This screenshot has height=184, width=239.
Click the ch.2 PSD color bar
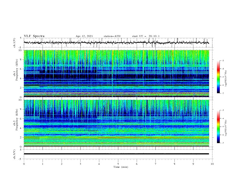[x=218, y=127]
